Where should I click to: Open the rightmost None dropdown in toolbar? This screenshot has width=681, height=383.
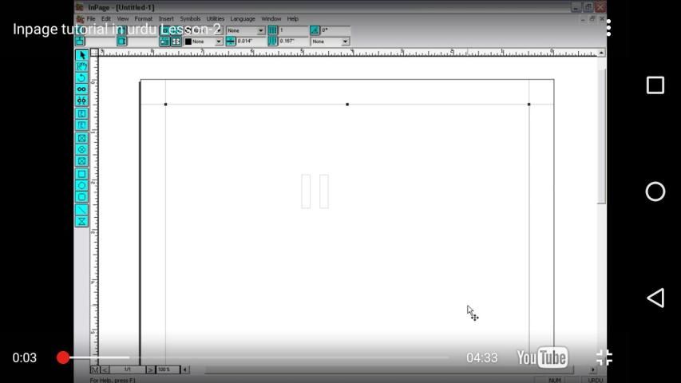pos(345,41)
